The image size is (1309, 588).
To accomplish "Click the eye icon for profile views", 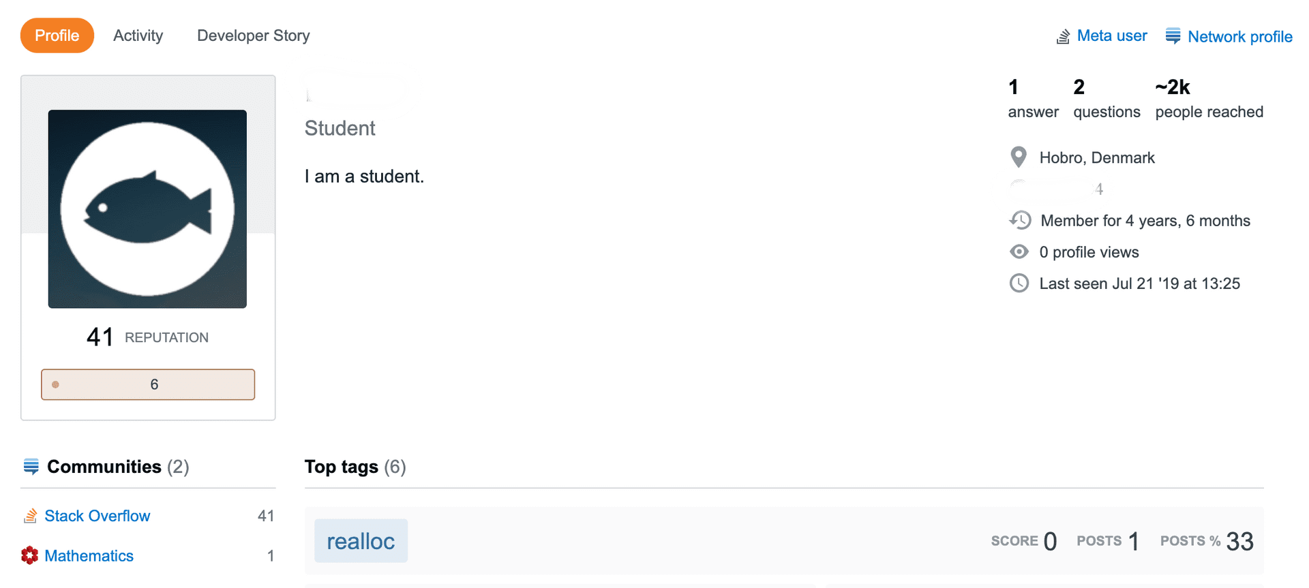I will [x=1019, y=252].
